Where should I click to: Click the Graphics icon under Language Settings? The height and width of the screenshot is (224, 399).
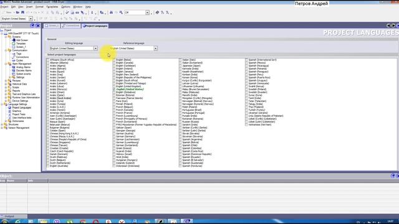coord(10,111)
